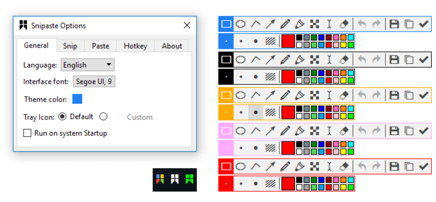The width and height of the screenshot is (436, 202).
Task: Click Save icon in blue toolbar
Action: click(x=394, y=24)
